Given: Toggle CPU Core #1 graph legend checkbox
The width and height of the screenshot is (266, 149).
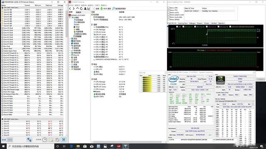Looking at the screenshot, I should [x=183, y=26].
